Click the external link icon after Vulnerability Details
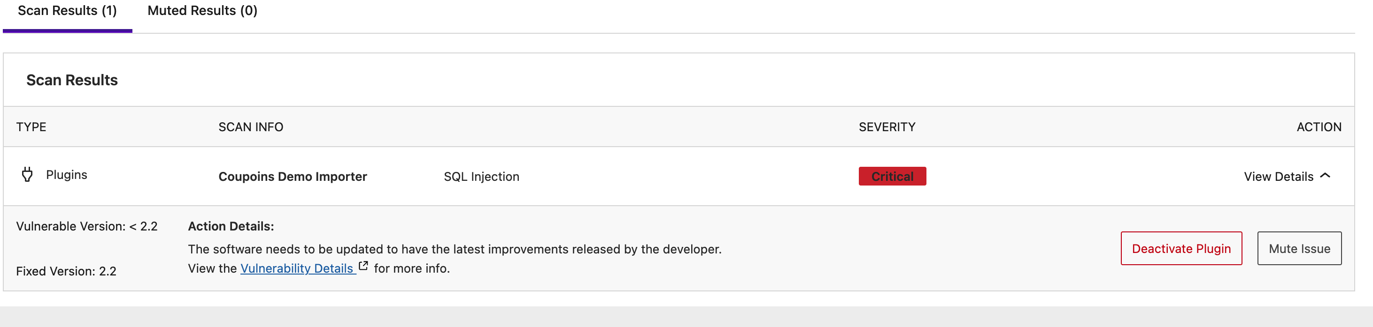The image size is (1373, 327). pyautogui.click(x=363, y=267)
